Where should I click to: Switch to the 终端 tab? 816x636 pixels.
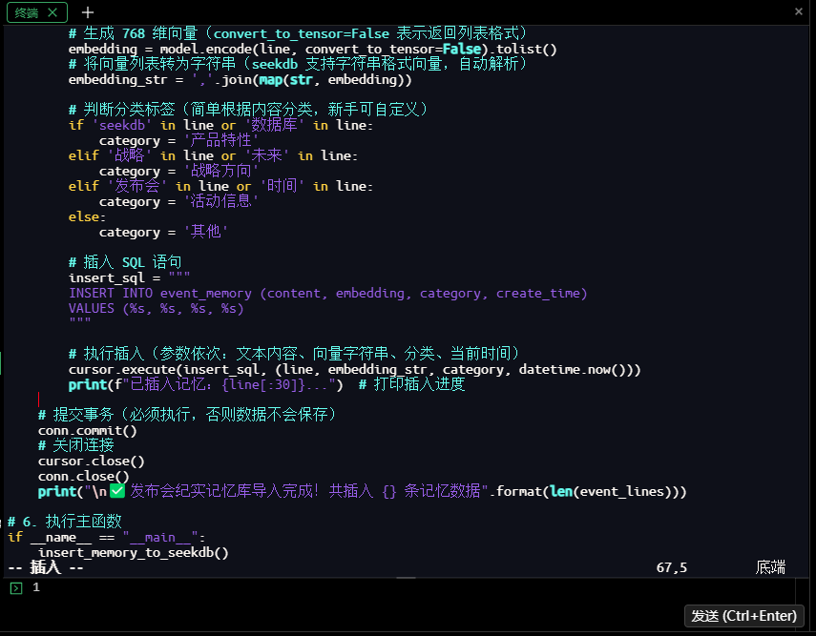(27, 12)
